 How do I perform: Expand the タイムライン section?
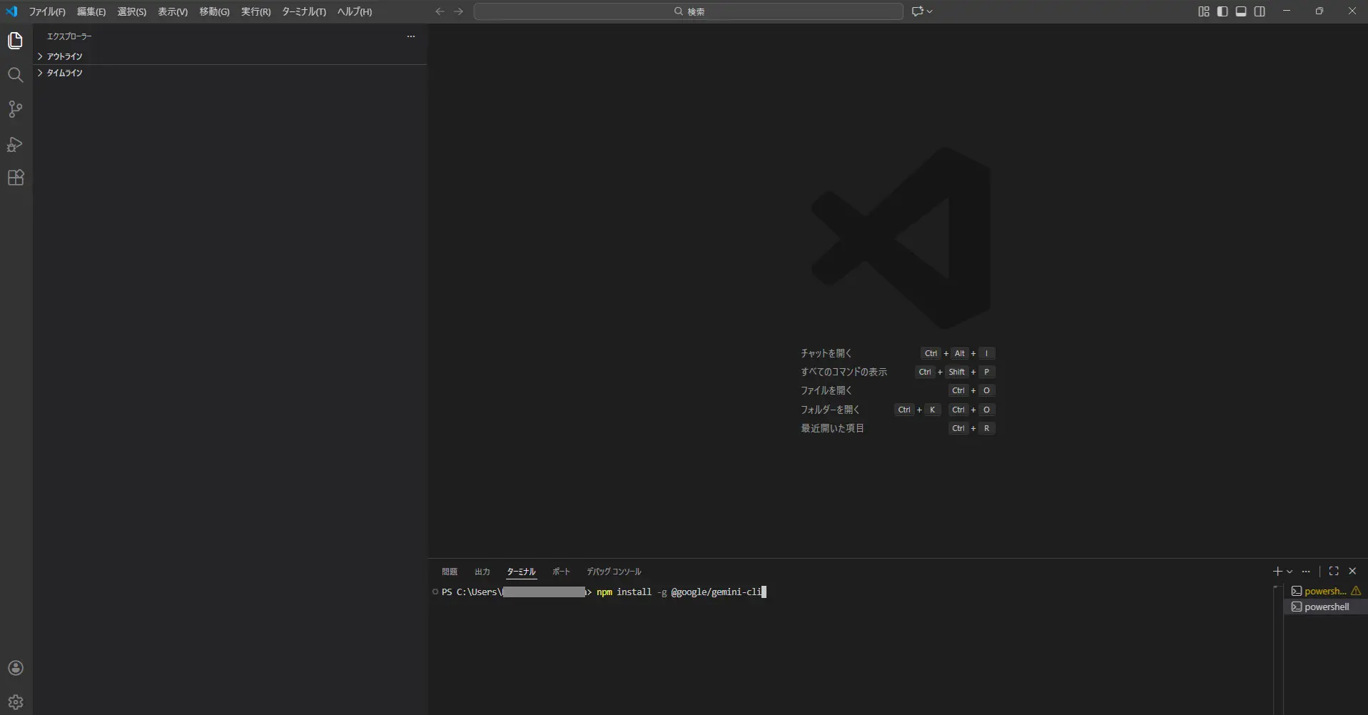coord(64,73)
